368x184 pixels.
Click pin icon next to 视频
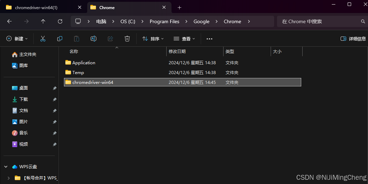coord(54,144)
